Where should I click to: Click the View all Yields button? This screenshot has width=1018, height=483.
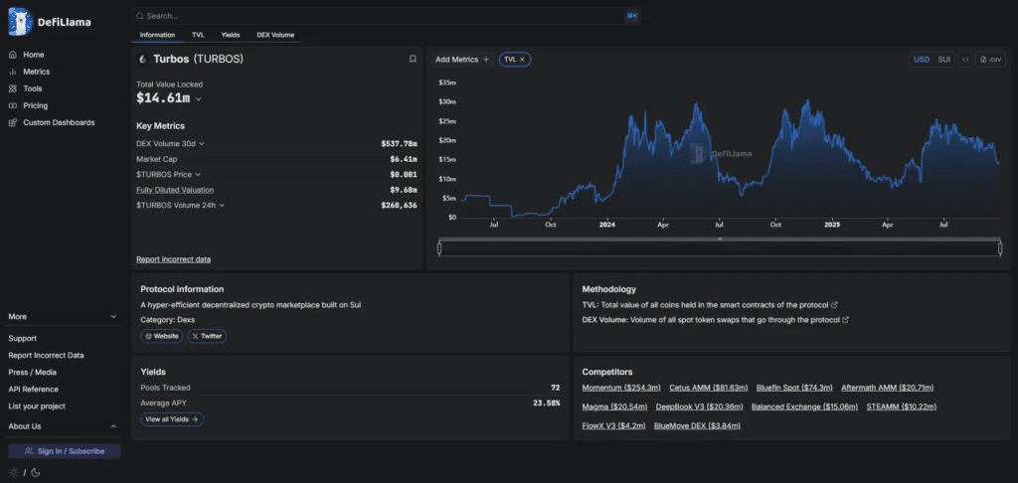(172, 419)
